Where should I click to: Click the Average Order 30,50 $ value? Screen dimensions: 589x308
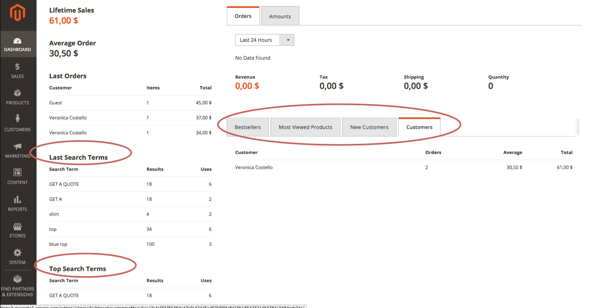pyautogui.click(x=64, y=53)
